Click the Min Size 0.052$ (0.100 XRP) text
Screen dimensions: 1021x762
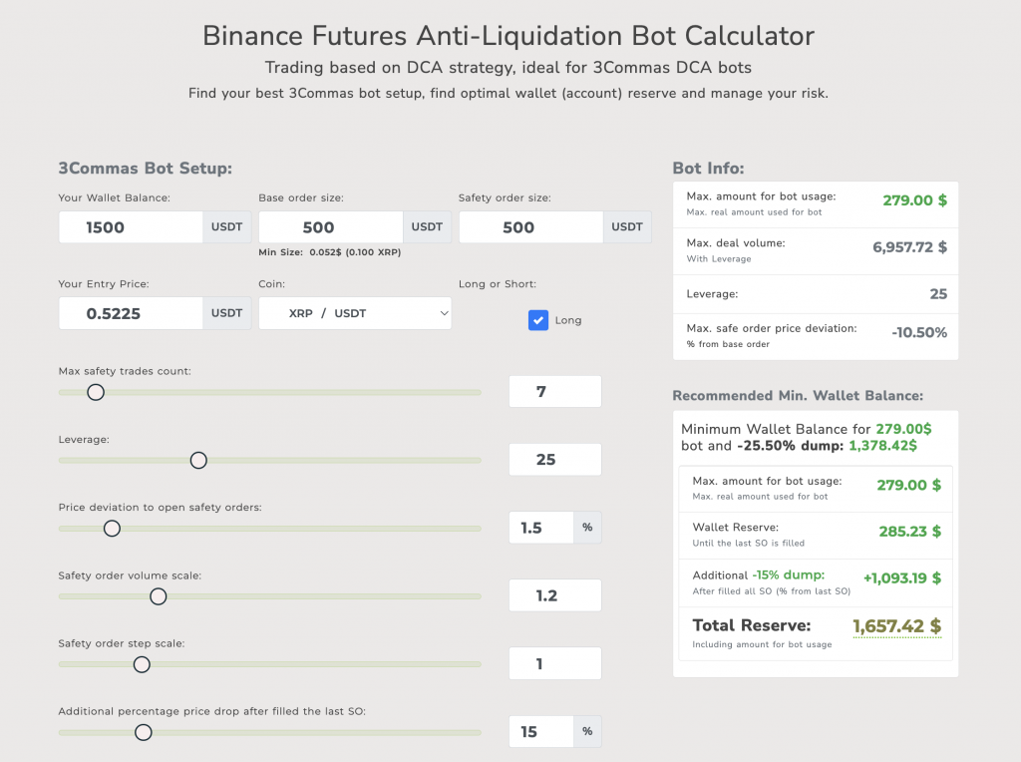(x=329, y=252)
